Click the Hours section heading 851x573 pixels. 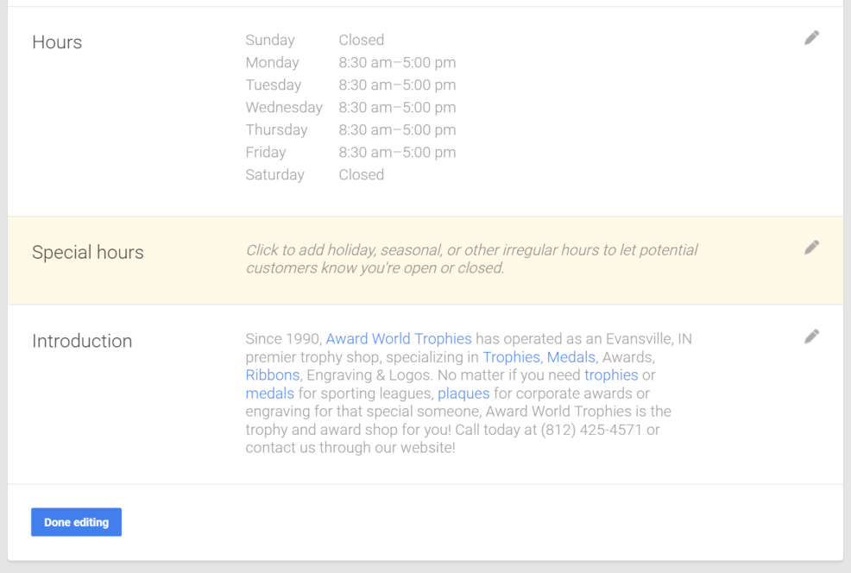[x=57, y=41]
